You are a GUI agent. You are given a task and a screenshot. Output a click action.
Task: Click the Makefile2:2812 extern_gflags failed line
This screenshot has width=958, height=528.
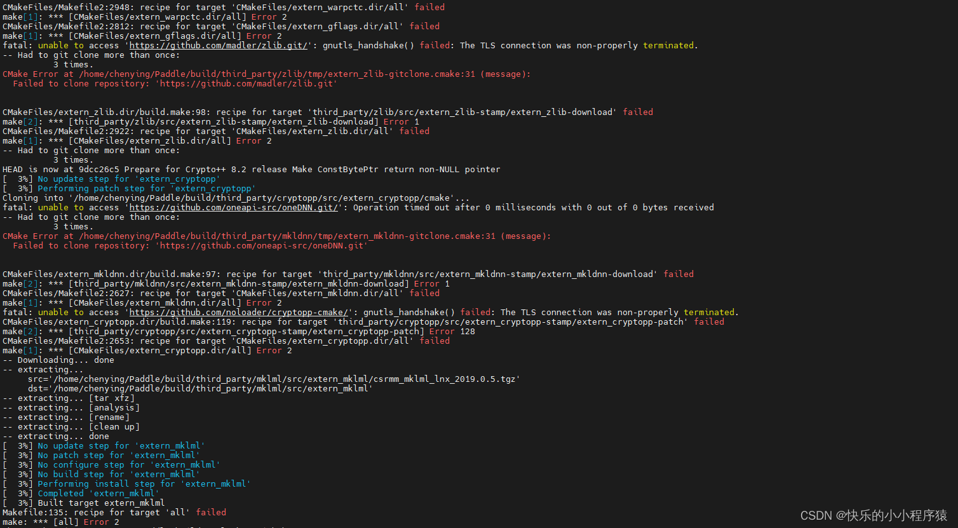221,27
